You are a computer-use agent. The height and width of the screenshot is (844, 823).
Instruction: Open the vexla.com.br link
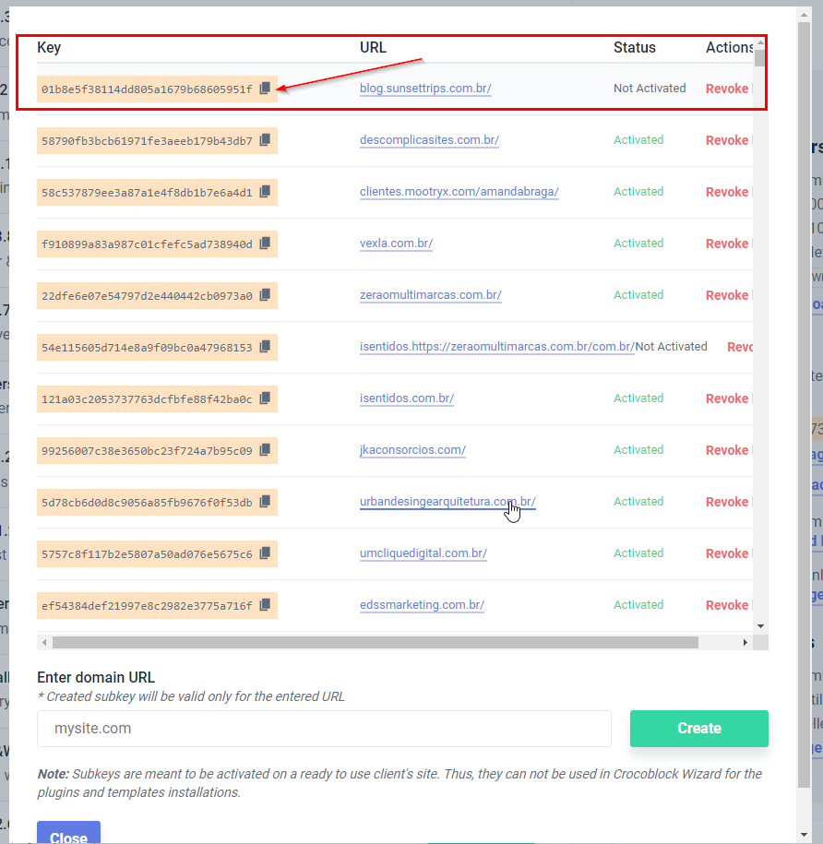(x=396, y=244)
